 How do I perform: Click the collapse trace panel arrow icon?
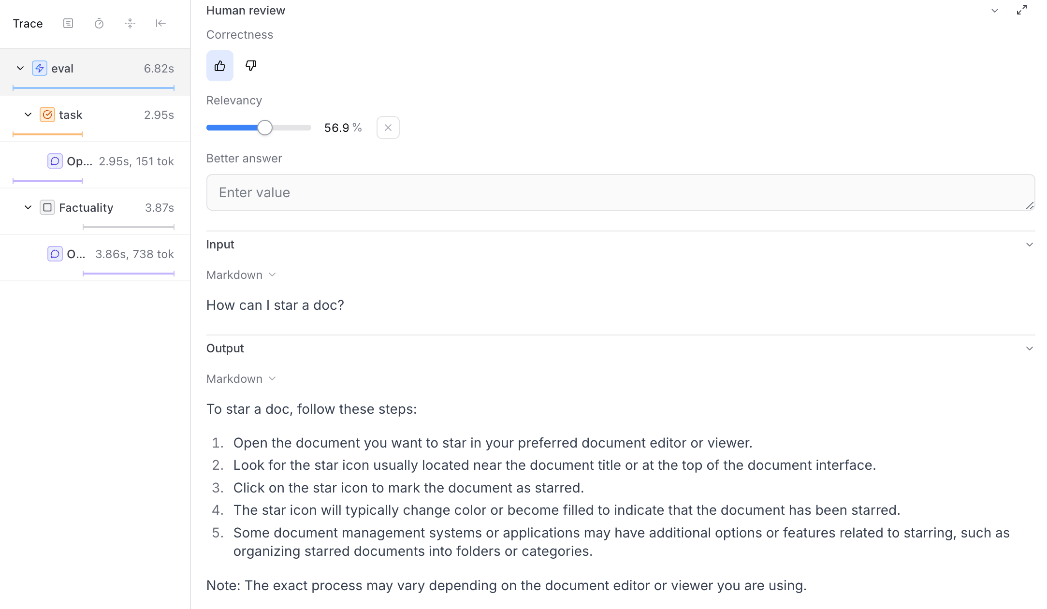(161, 23)
